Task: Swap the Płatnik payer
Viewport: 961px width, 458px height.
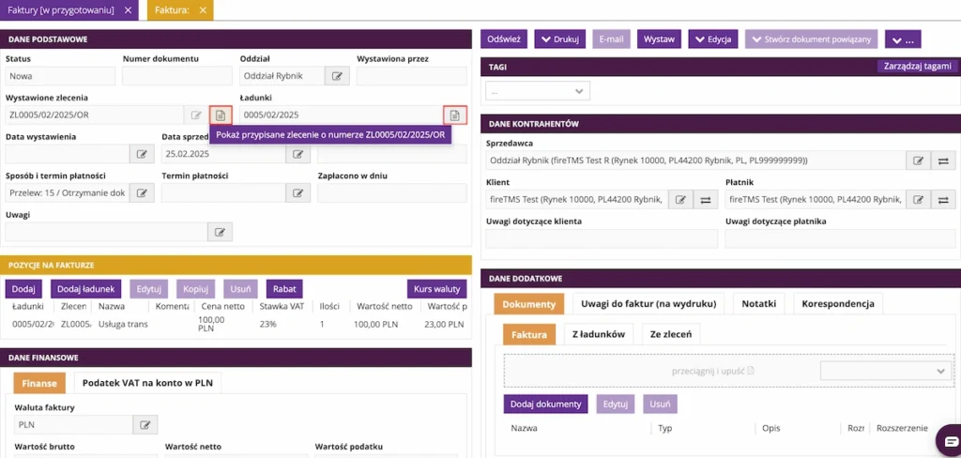Action: click(943, 199)
